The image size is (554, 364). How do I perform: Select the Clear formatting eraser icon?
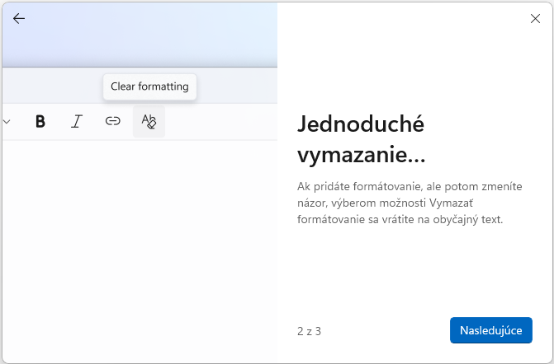[x=149, y=122]
